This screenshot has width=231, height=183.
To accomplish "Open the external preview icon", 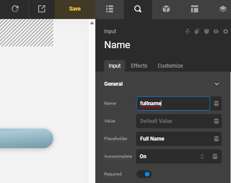I will [x=42, y=9].
